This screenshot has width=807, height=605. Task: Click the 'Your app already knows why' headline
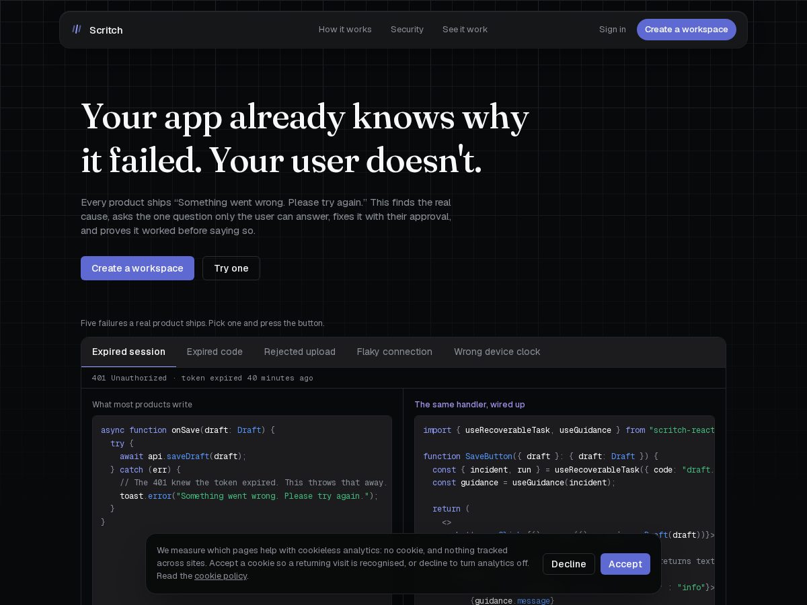[x=305, y=117]
